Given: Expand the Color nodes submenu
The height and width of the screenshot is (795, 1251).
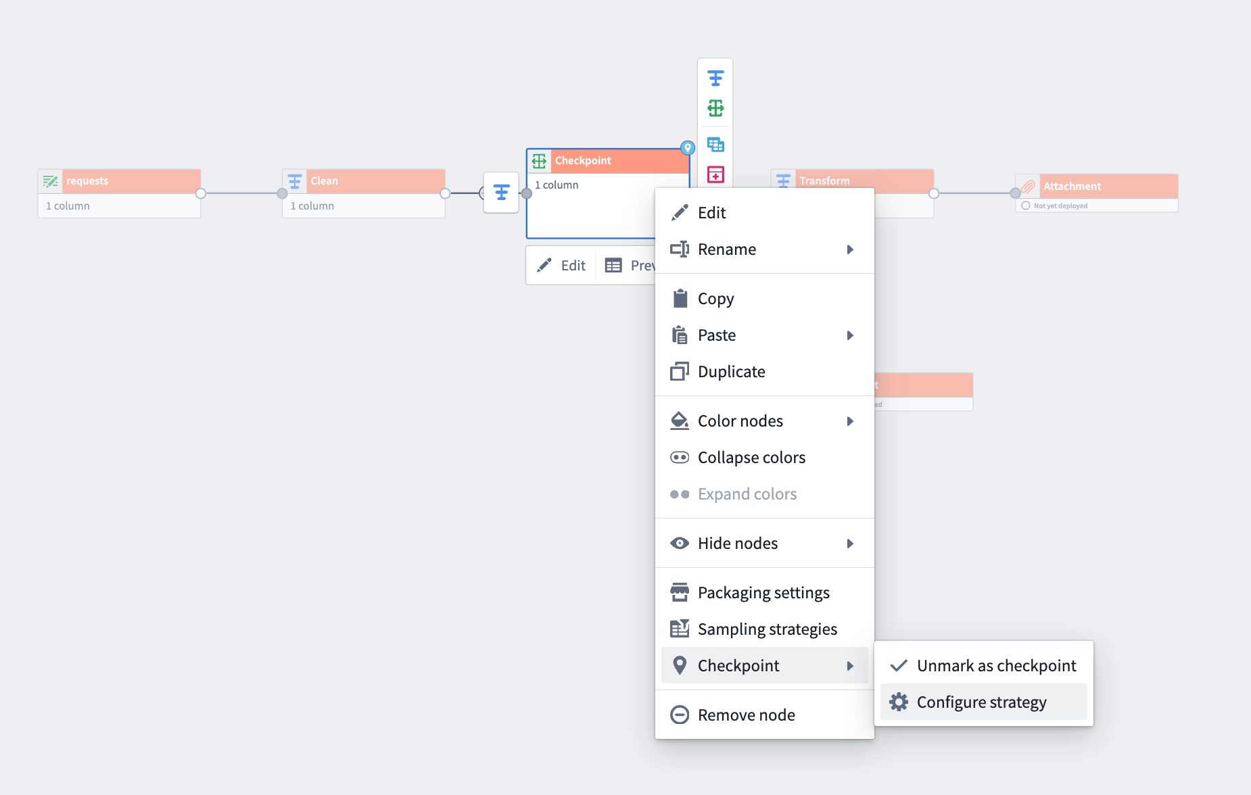Looking at the screenshot, I should coord(851,420).
